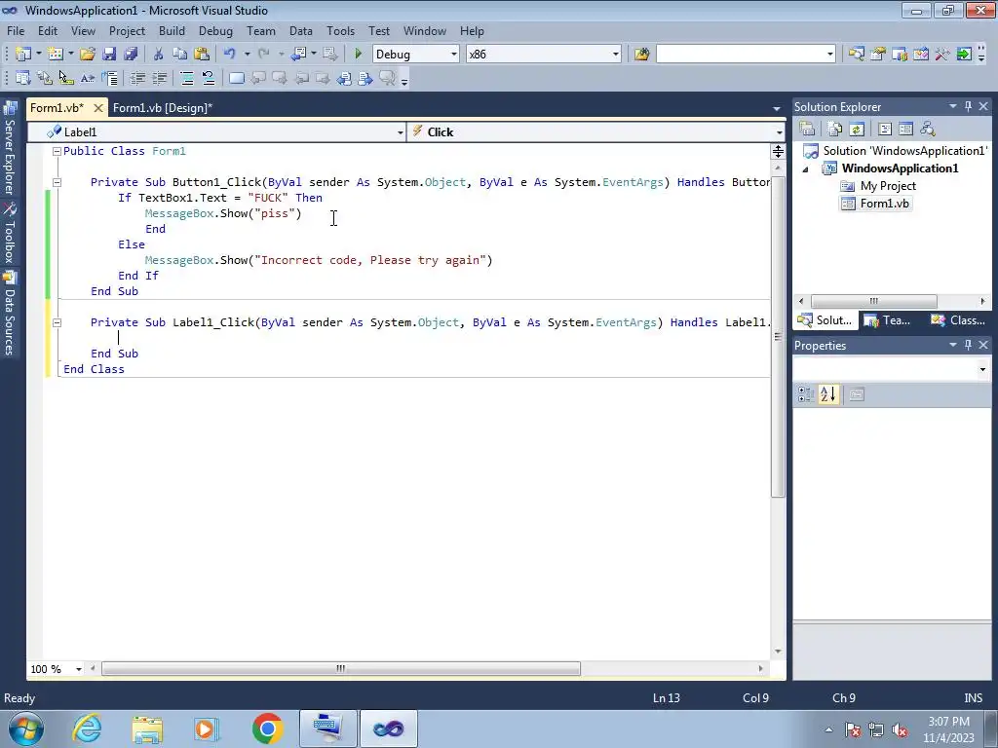Open the Toolbox via the crossed tools icon
The image size is (998, 748).
[x=942, y=55]
